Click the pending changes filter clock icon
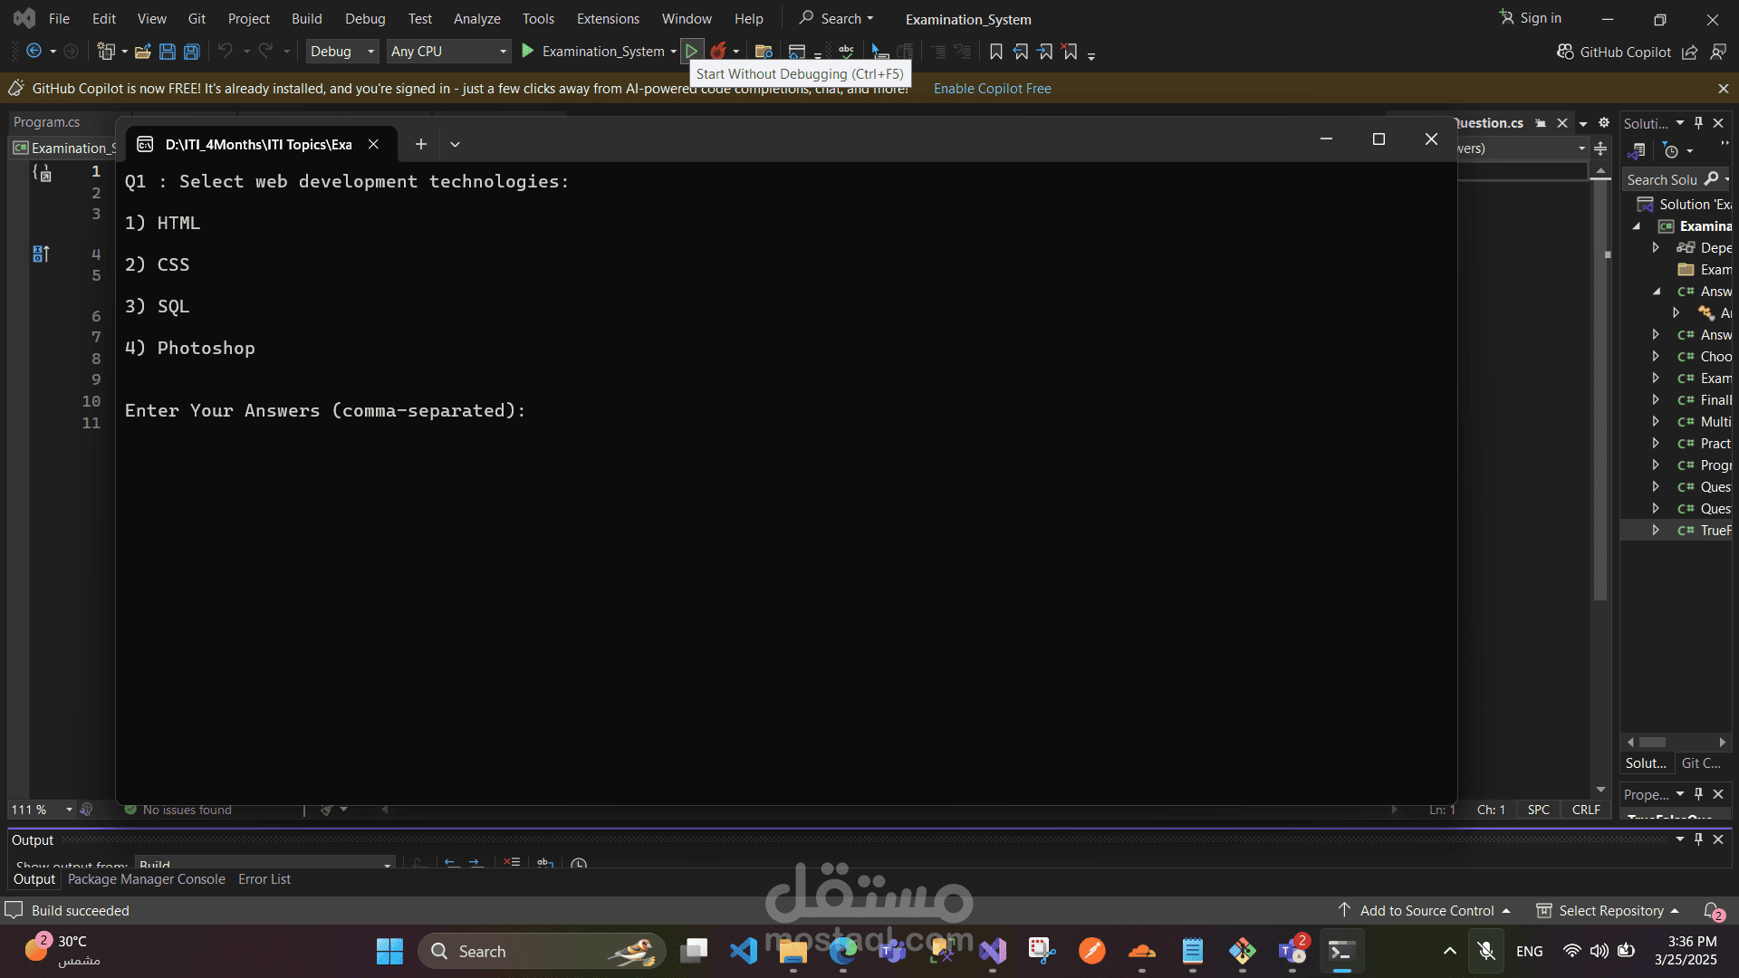Screen dimensions: 1739x978 click(x=1672, y=151)
